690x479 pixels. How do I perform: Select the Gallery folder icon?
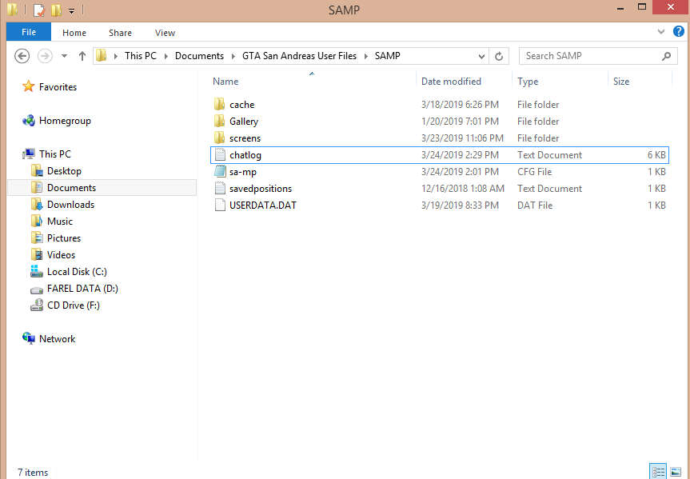click(220, 121)
